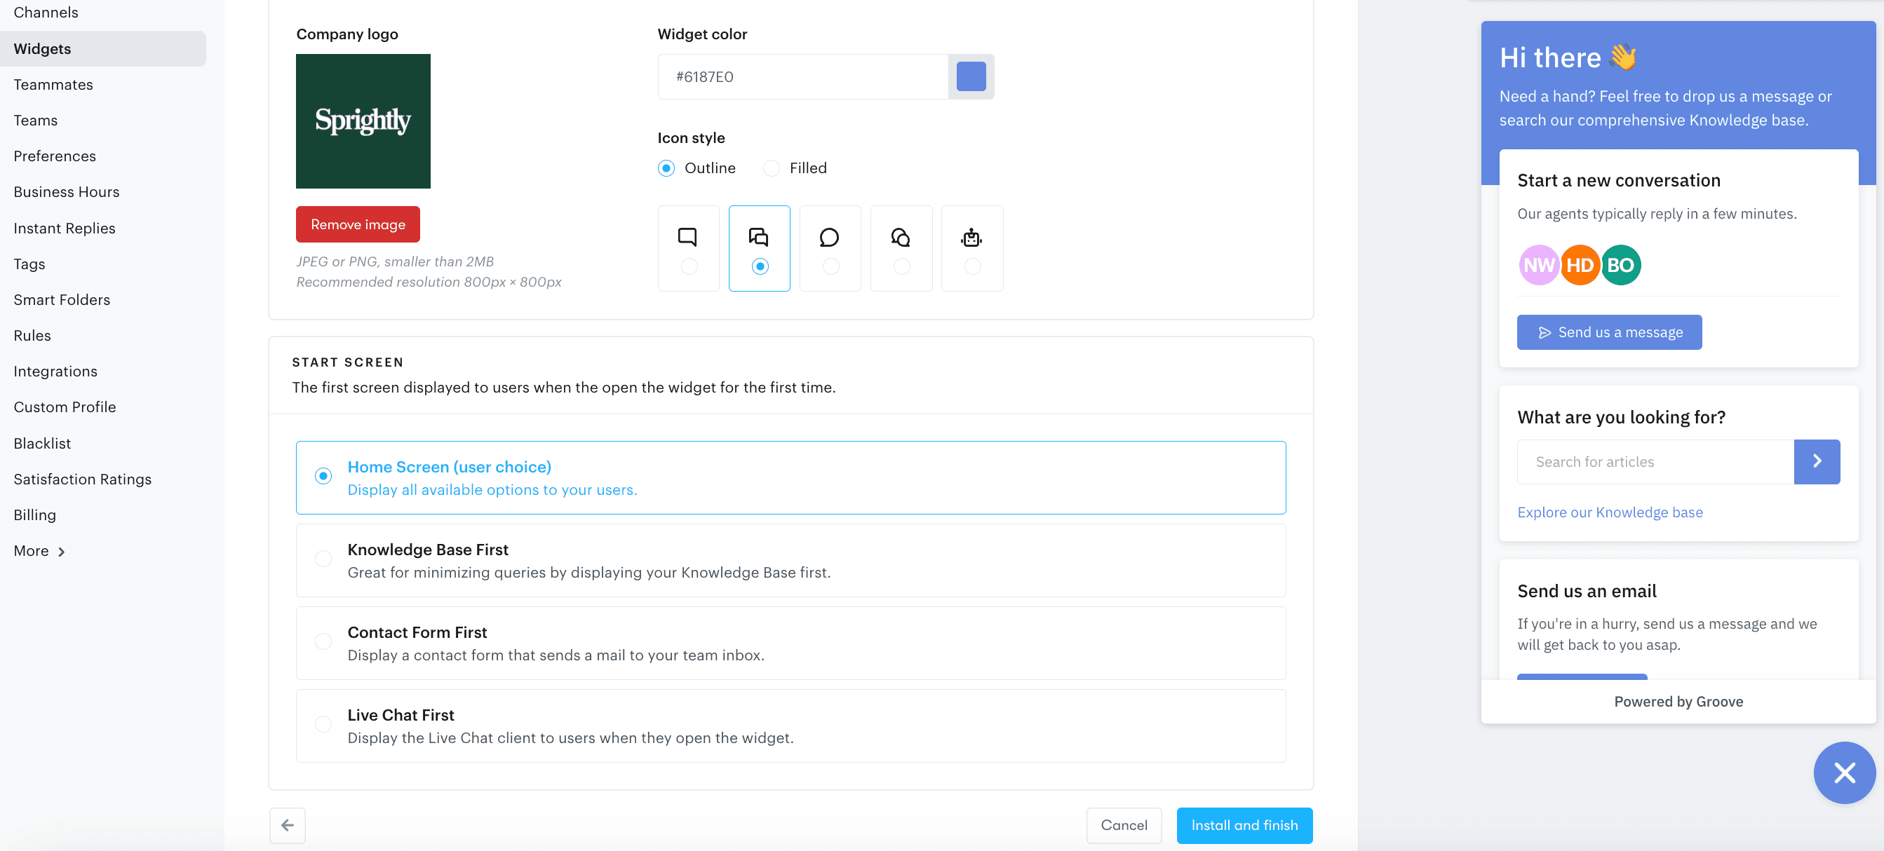Click Explore our Knowledge base link
Viewport: 1884px width, 851px height.
pos(1610,512)
